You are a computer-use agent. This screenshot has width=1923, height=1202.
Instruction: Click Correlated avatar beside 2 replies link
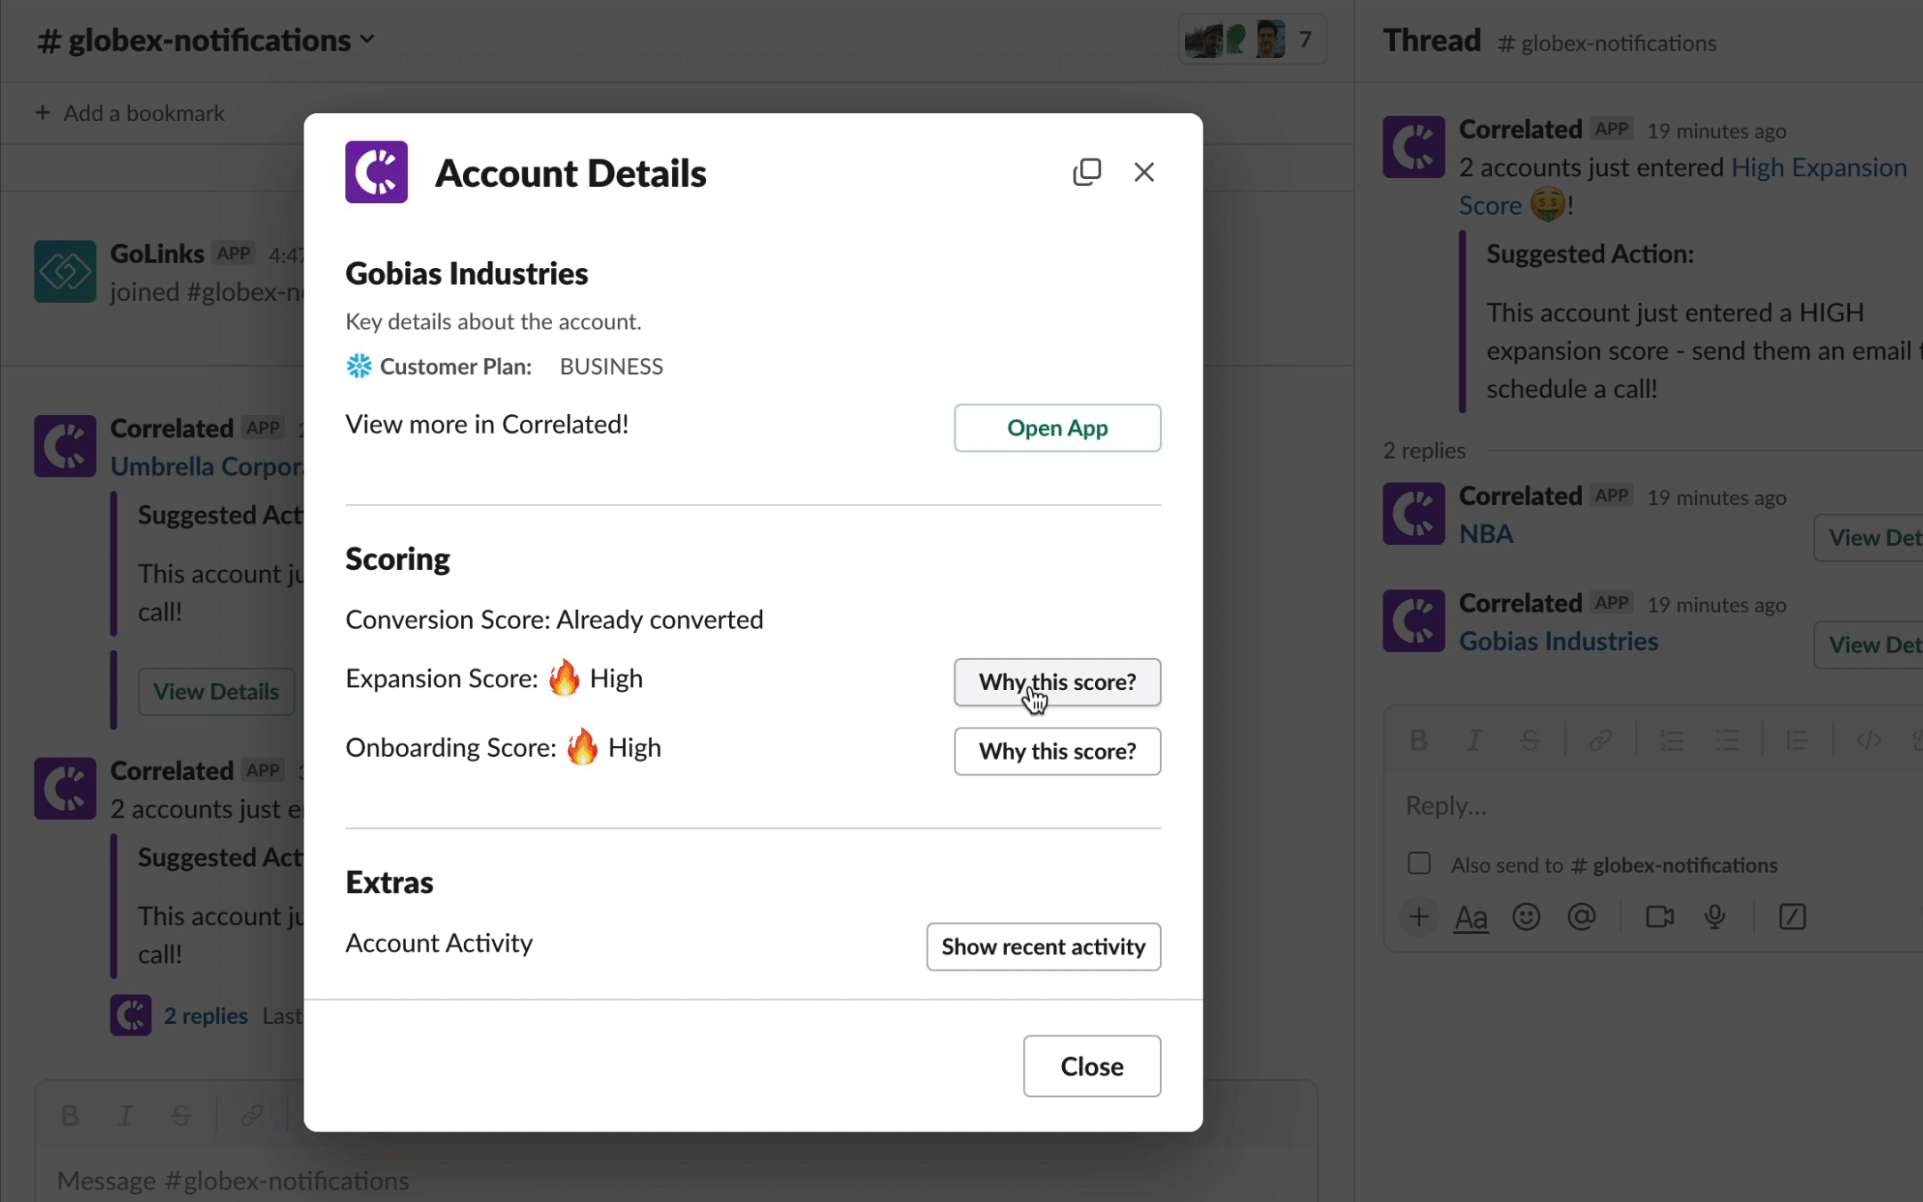(x=131, y=1015)
